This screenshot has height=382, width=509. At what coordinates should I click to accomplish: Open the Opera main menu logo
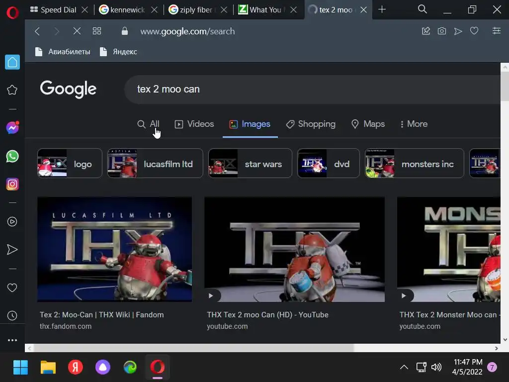click(12, 12)
